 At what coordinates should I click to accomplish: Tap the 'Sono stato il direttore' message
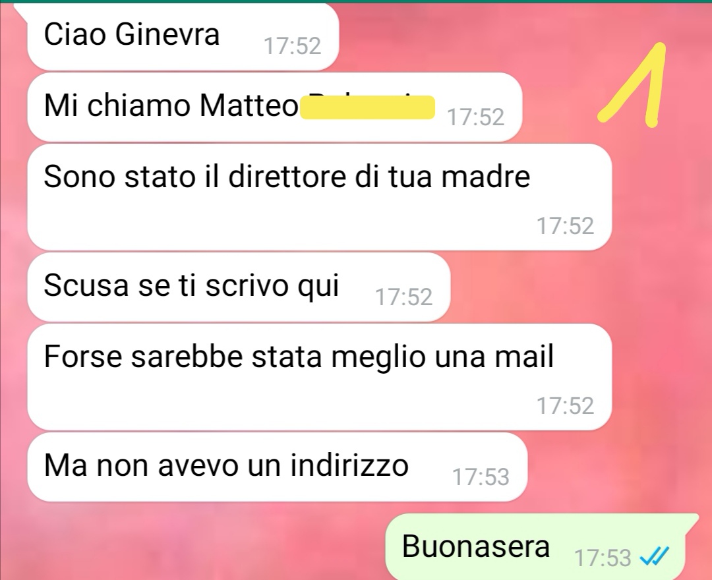[319, 197]
